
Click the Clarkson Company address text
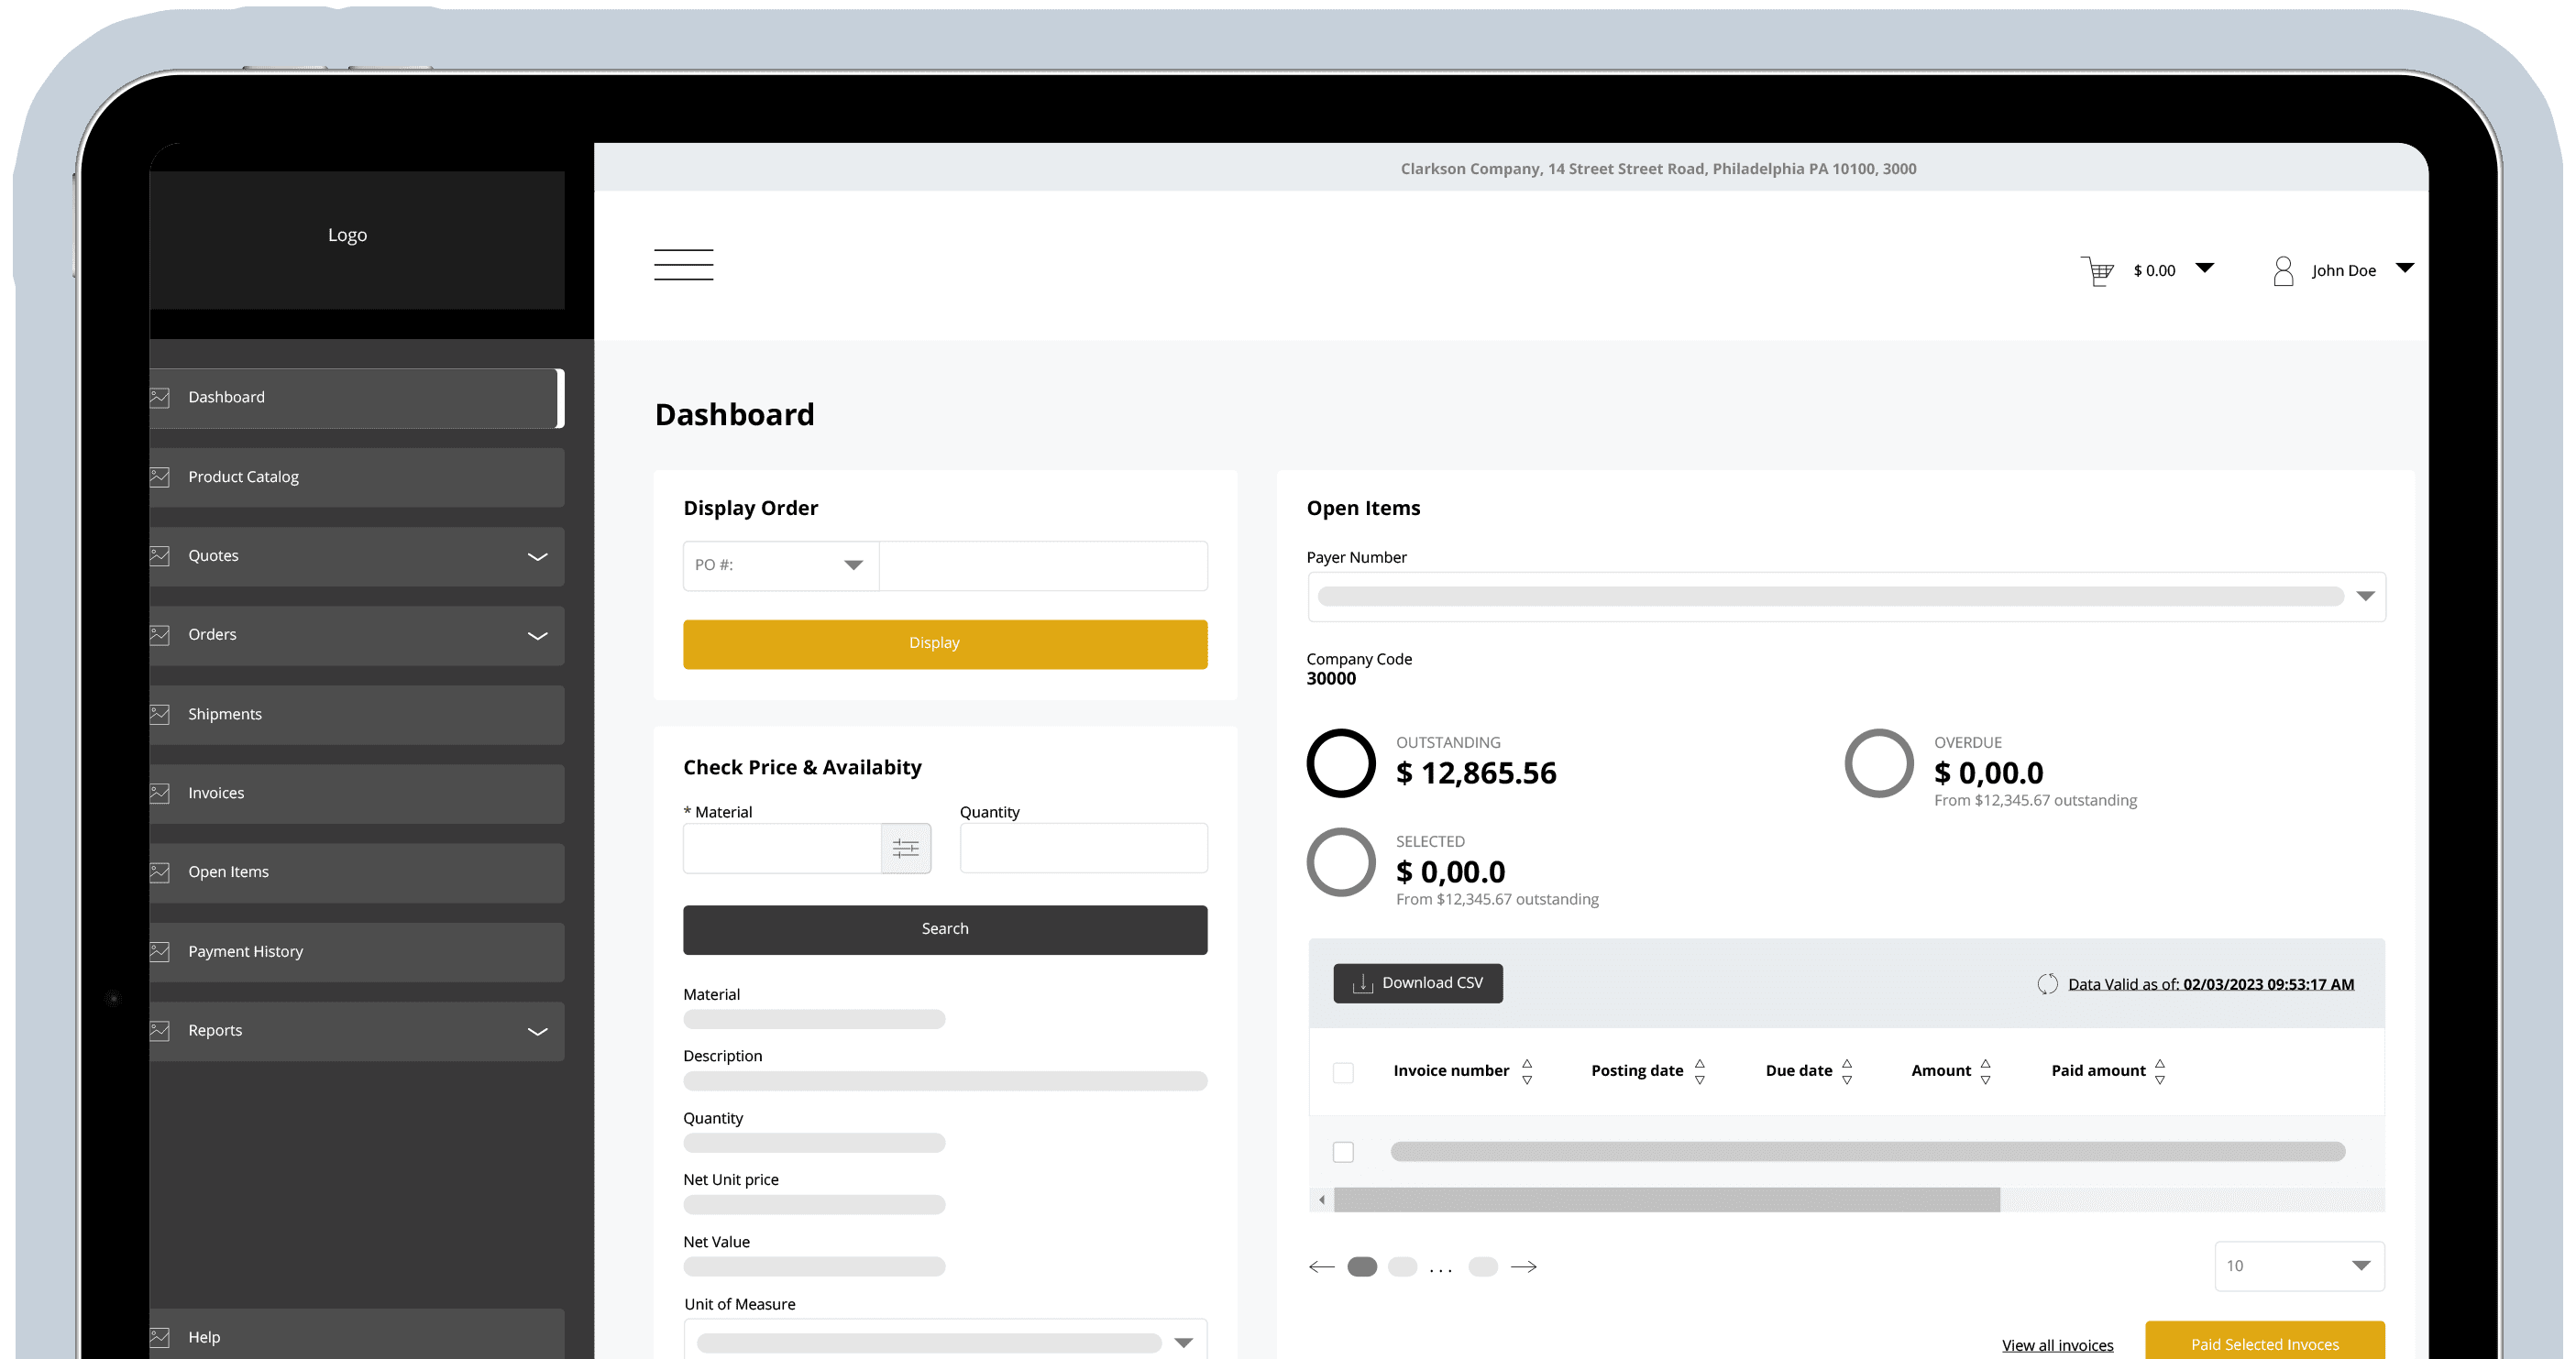click(1658, 169)
